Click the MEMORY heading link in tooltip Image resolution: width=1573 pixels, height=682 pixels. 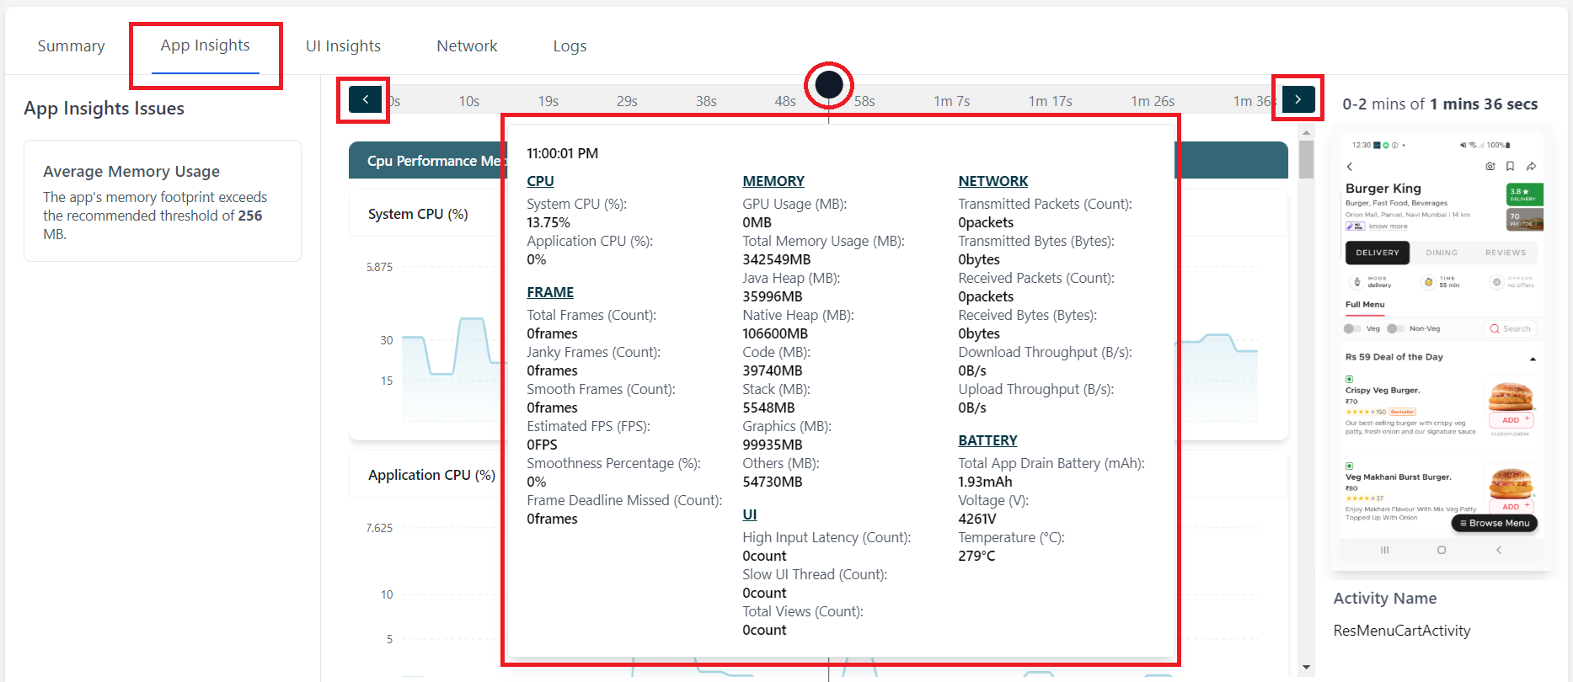(773, 181)
